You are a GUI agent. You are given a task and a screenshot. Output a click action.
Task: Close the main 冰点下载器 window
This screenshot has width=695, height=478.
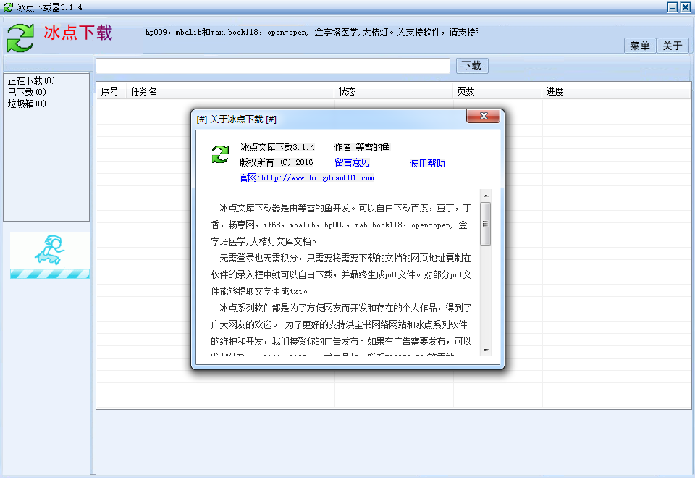(686, 7)
